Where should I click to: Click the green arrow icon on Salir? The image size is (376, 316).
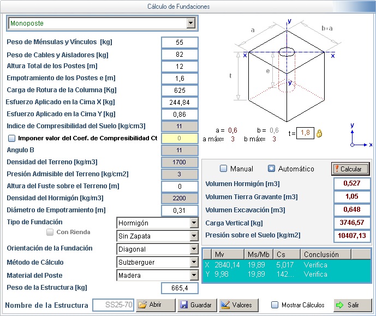pyautogui.click(x=339, y=305)
